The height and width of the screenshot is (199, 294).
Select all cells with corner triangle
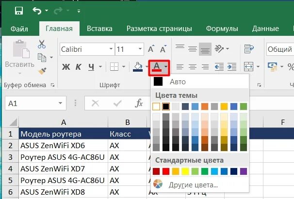(x=13, y=122)
